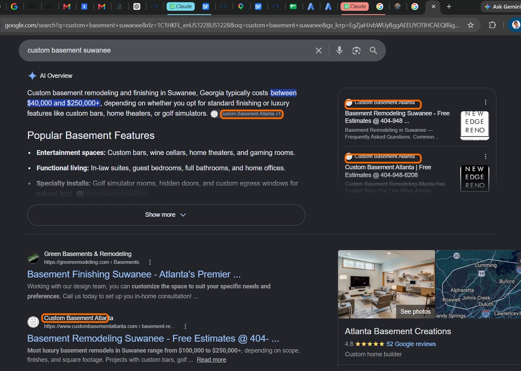Click the Ask Gemini button
Image resolution: width=521 pixels, height=371 pixels.
coord(501,7)
